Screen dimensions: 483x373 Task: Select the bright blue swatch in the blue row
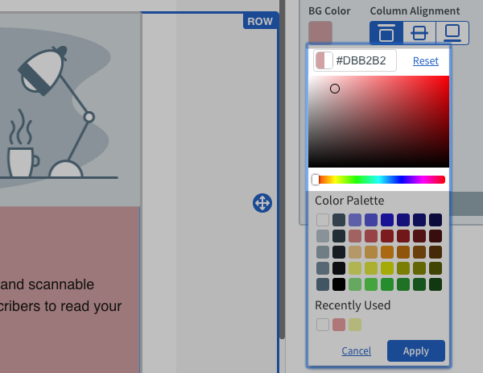[x=387, y=220]
